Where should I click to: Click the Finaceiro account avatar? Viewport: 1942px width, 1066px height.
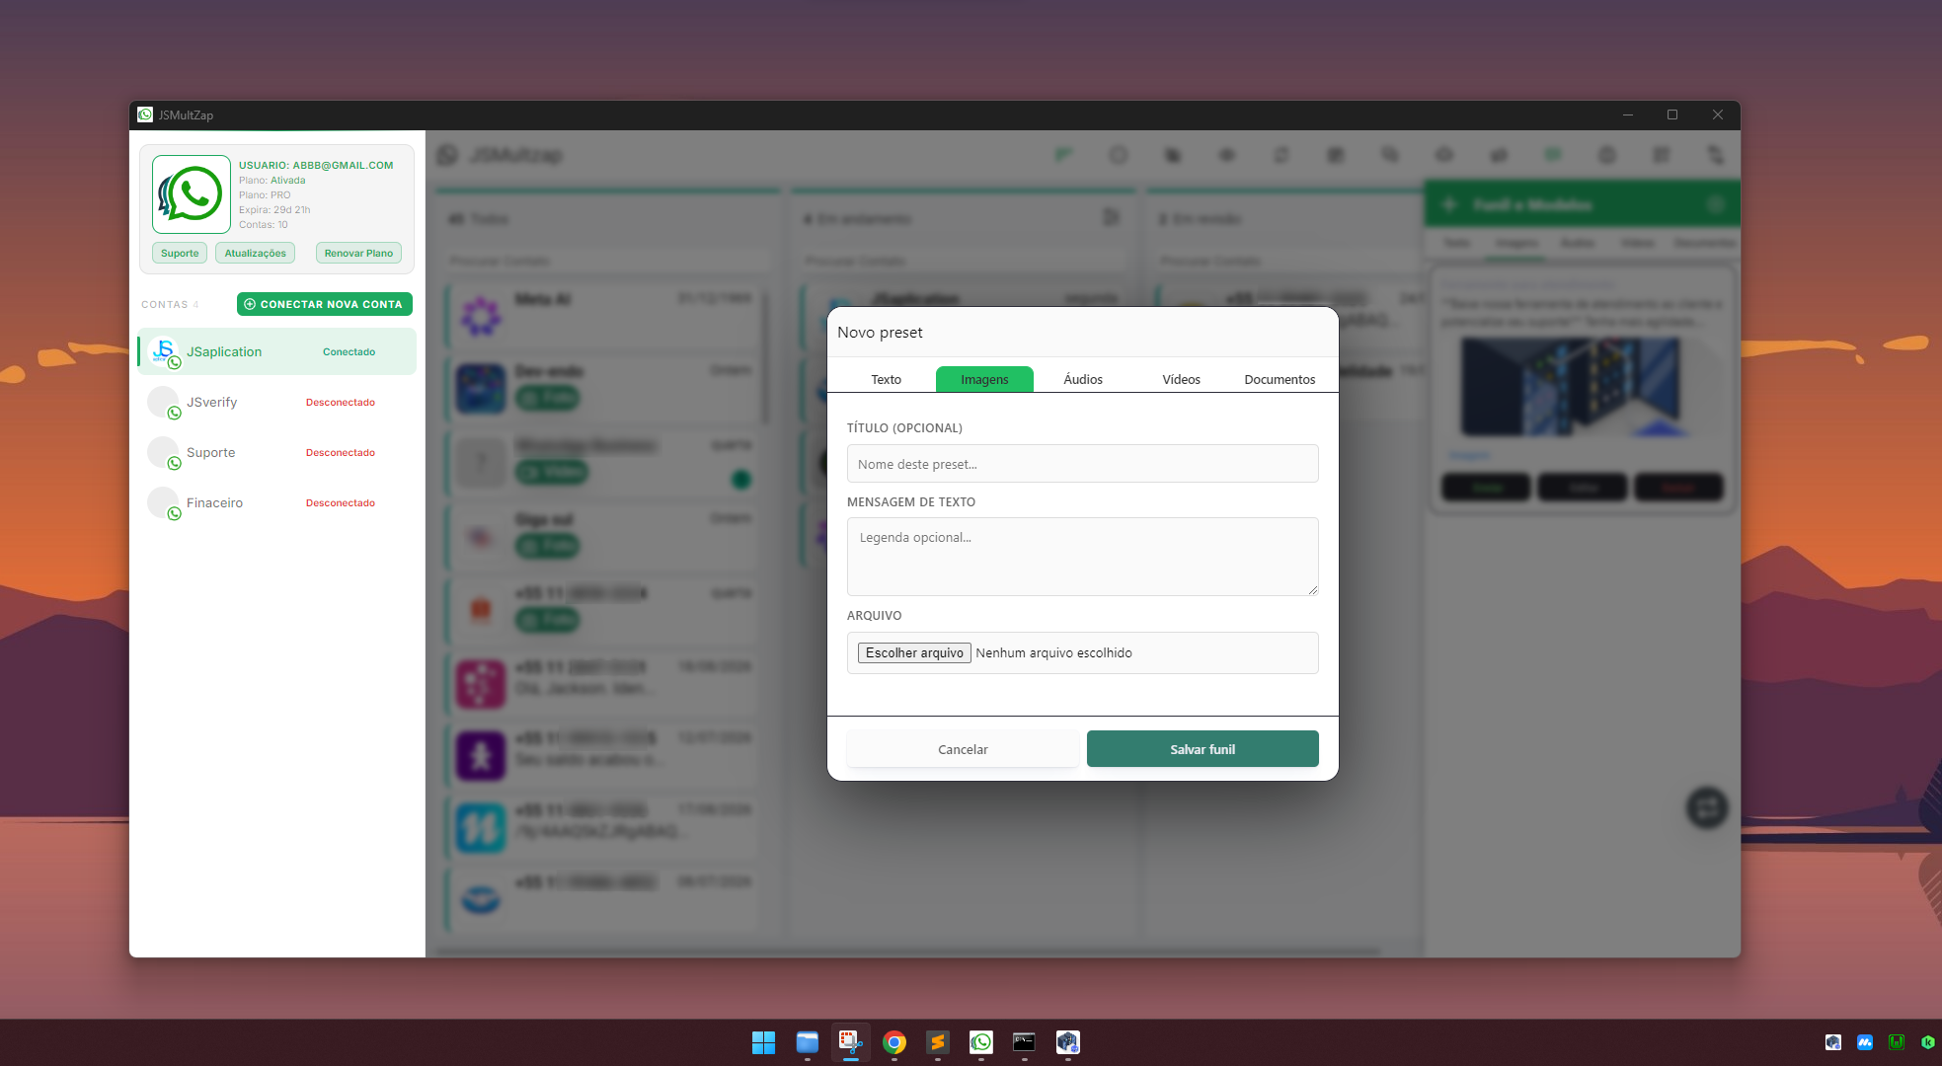[164, 502]
